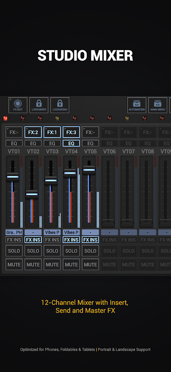This screenshot has height=372, width=171.
Task: Toggle EQ on channel VT07
Action: pos(128,143)
